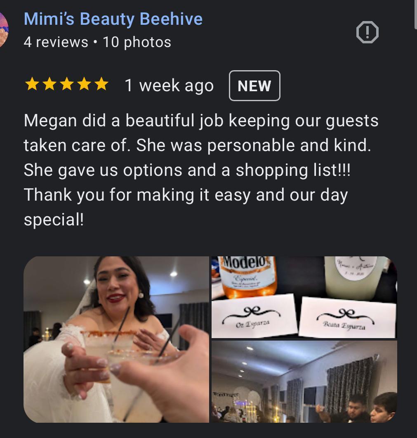Click the fifth gold rating star
417x438 pixels.
click(x=101, y=84)
